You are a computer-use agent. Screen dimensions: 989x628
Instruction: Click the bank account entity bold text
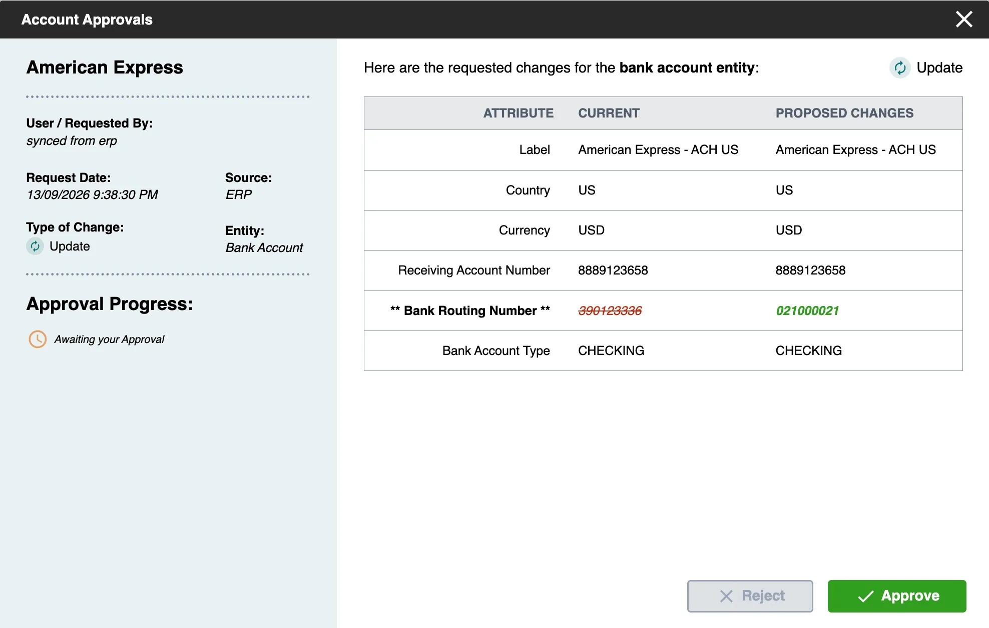[x=687, y=67]
